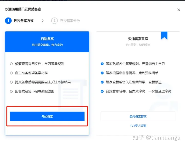Click the chevron arrow between steps
185x146 pixels.
(42, 21)
